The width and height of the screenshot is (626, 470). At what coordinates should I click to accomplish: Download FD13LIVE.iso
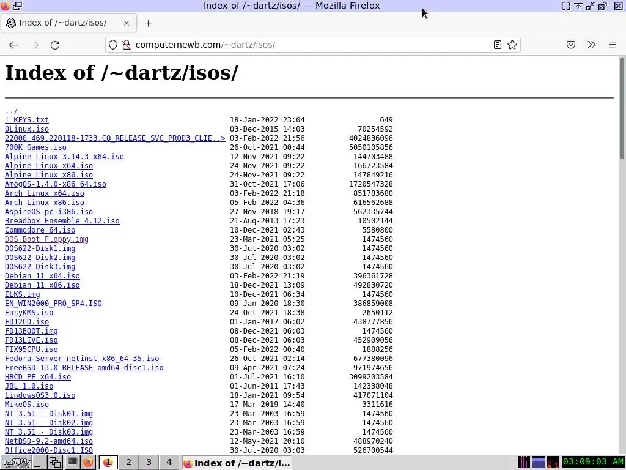click(x=31, y=340)
